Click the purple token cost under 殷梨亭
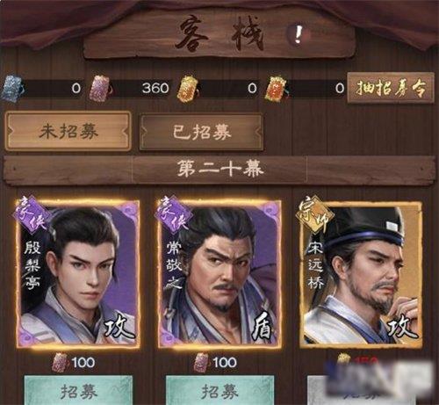Viewport: 439px width, 405px height. click(x=74, y=363)
